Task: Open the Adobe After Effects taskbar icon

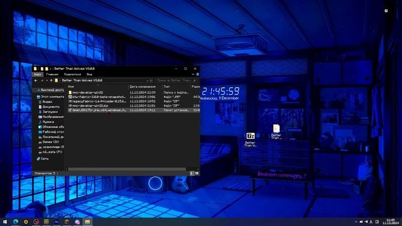Action: 57,222
